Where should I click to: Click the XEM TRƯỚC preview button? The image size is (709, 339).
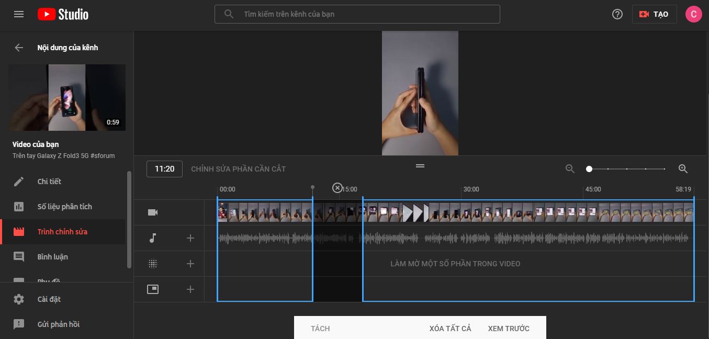point(509,329)
